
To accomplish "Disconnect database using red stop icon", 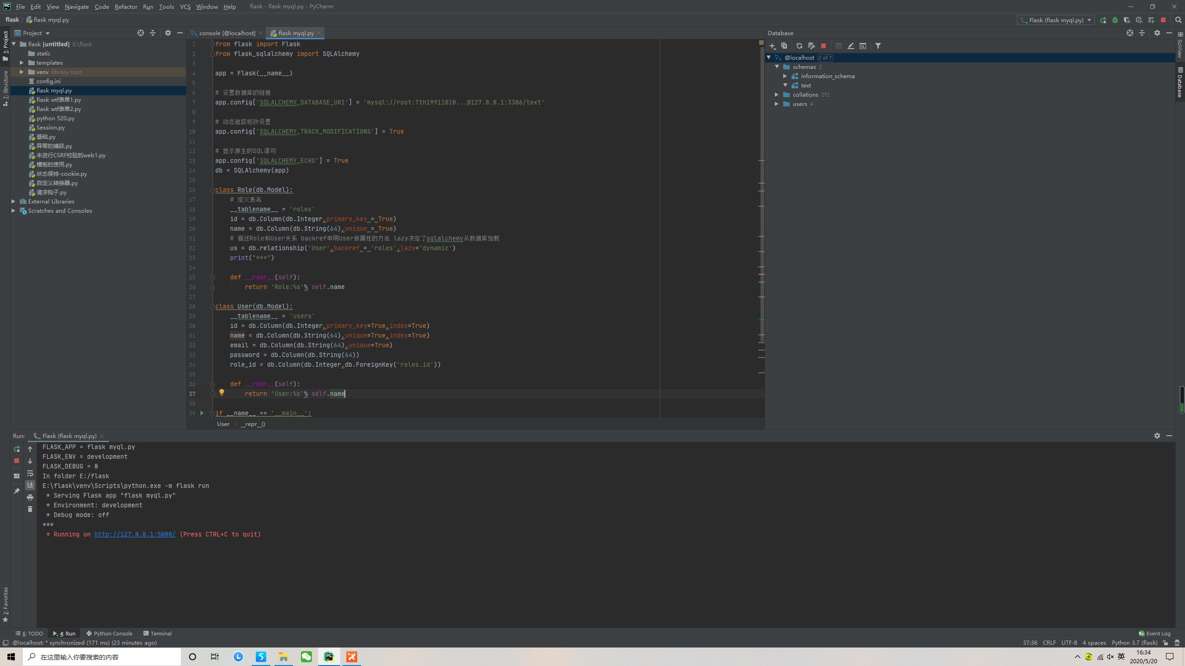I will [823, 46].
